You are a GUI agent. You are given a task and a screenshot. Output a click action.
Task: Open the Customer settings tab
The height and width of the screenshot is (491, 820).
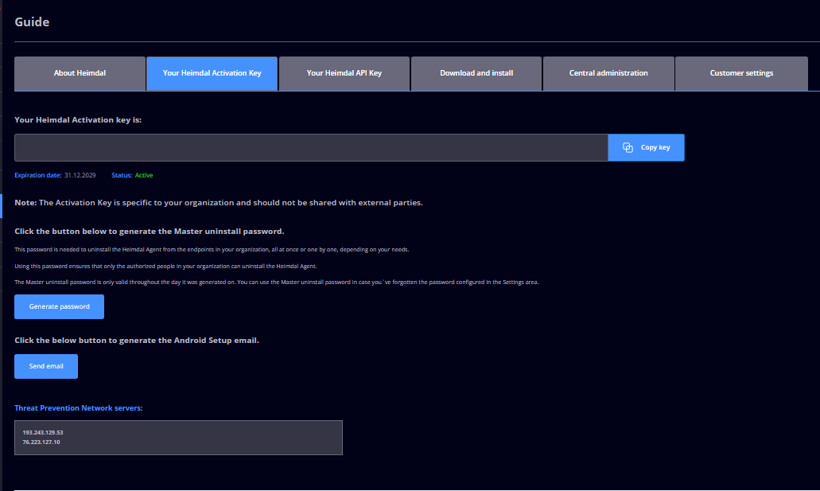tap(741, 73)
